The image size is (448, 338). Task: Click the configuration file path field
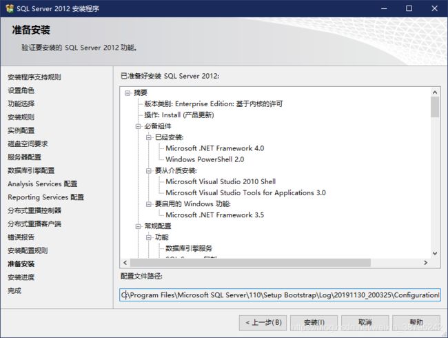point(280,295)
